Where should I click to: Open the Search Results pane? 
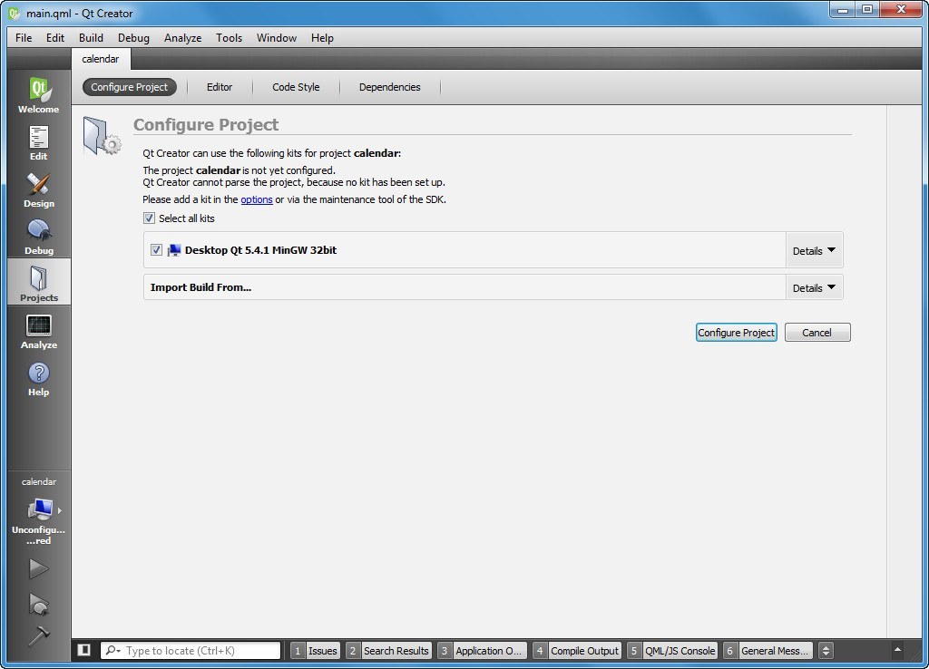(x=388, y=651)
